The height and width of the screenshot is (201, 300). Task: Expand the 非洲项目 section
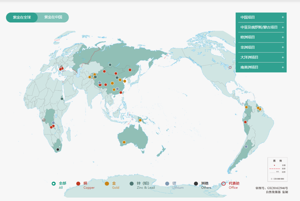click(261, 47)
